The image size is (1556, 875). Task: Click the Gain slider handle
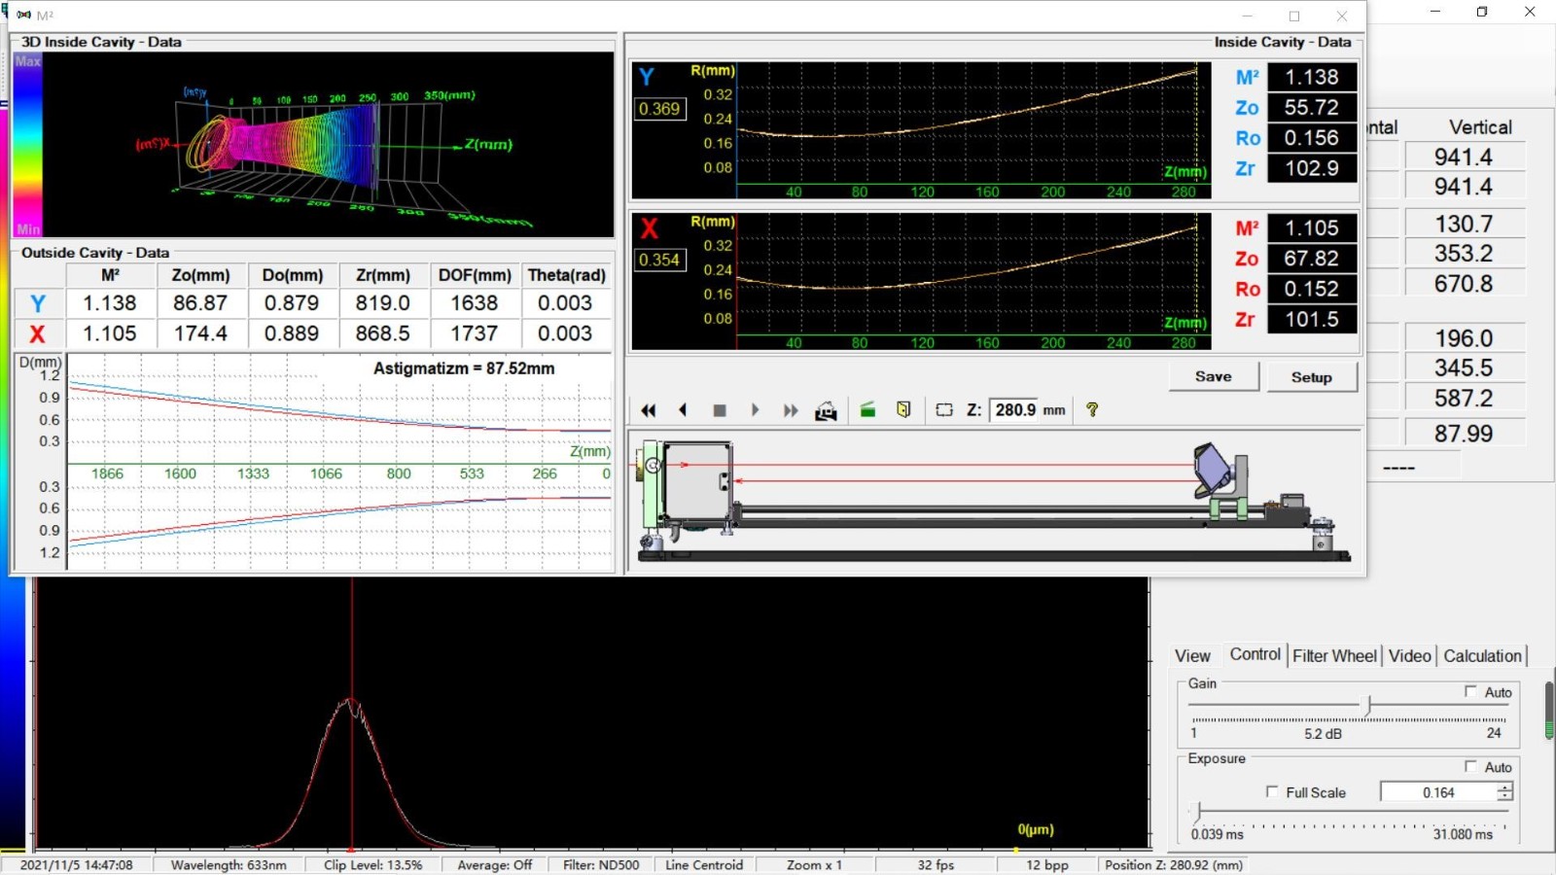tap(1368, 706)
